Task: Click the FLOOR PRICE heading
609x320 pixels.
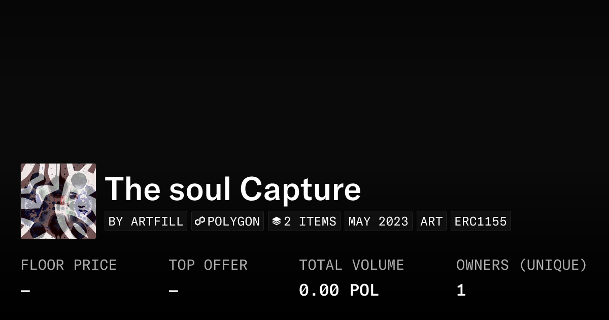Action: [x=69, y=265]
